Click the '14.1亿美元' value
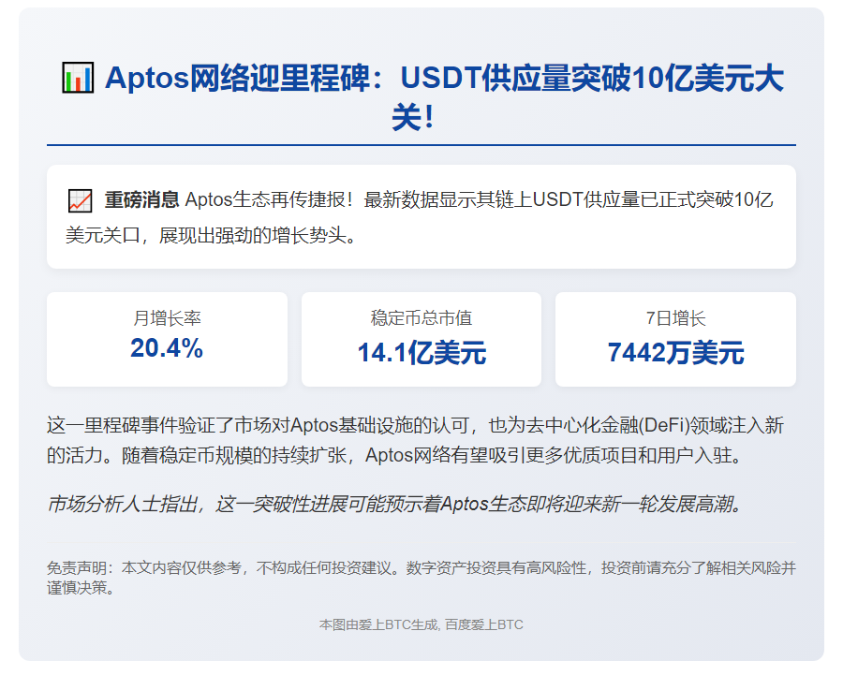 click(x=421, y=353)
